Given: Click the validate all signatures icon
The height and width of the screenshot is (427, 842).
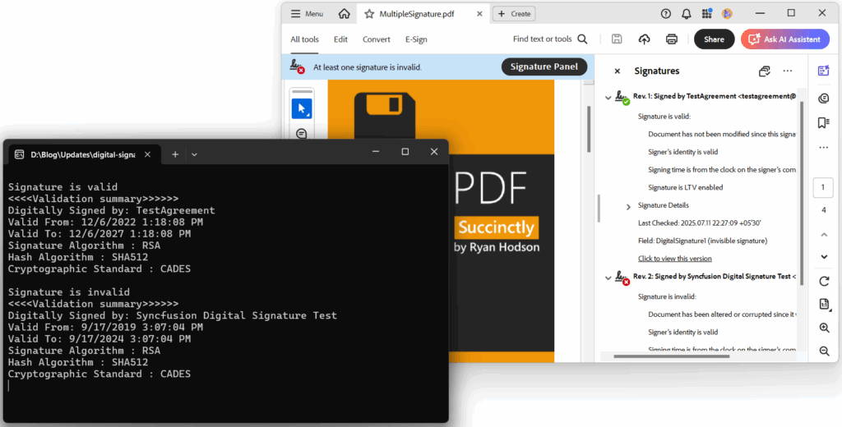Looking at the screenshot, I should click(x=765, y=71).
